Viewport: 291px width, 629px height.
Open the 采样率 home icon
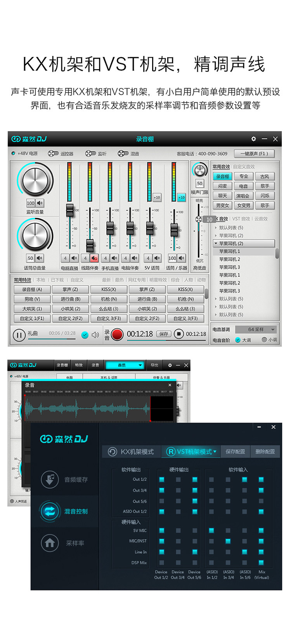click(50, 543)
